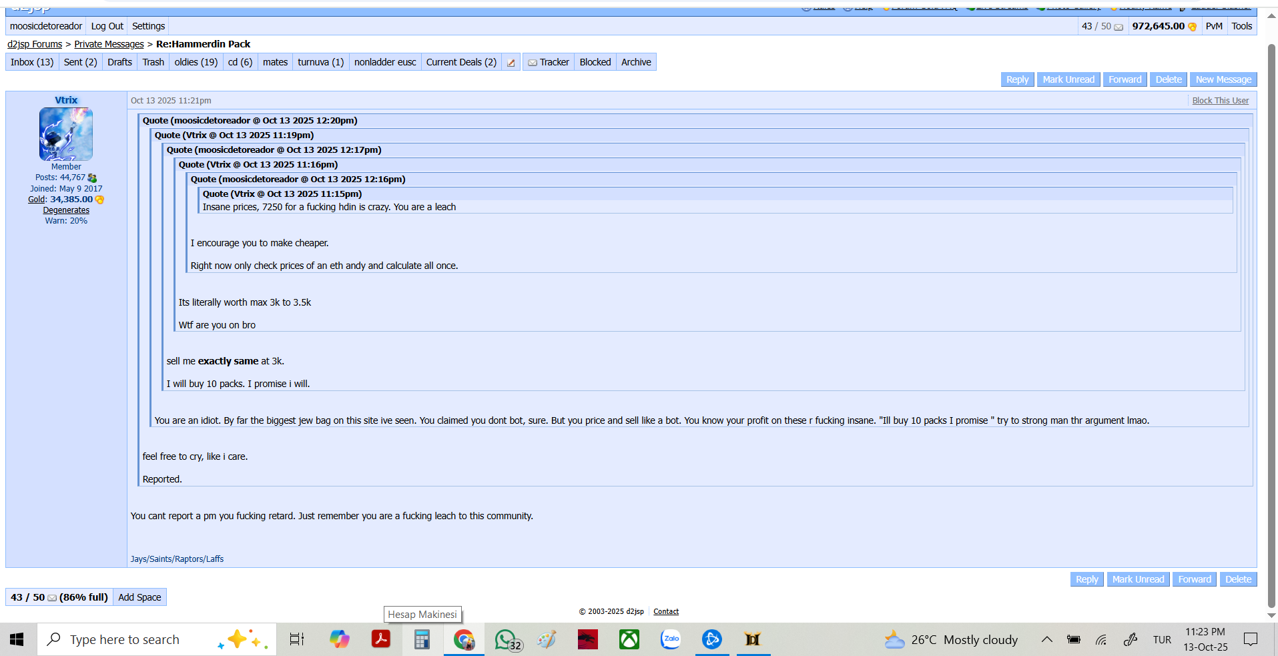Click the edit folders pencil icon

click(511, 63)
